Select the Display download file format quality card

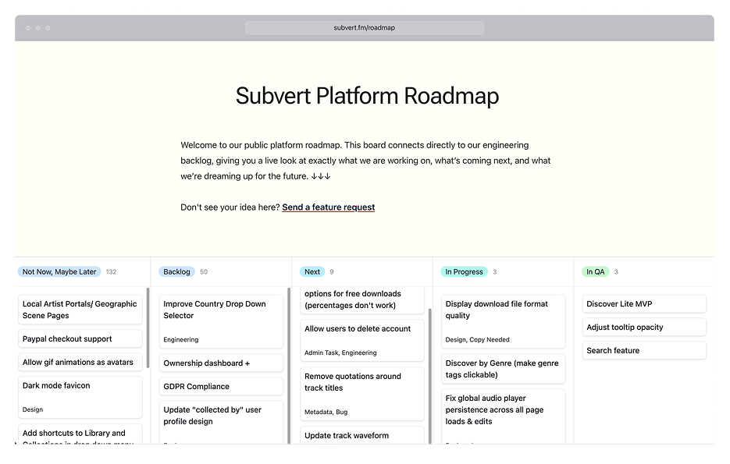coord(503,321)
